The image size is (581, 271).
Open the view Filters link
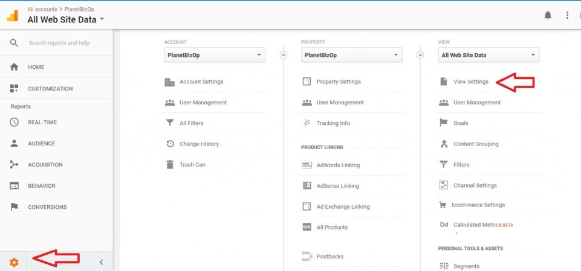tap(461, 165)
